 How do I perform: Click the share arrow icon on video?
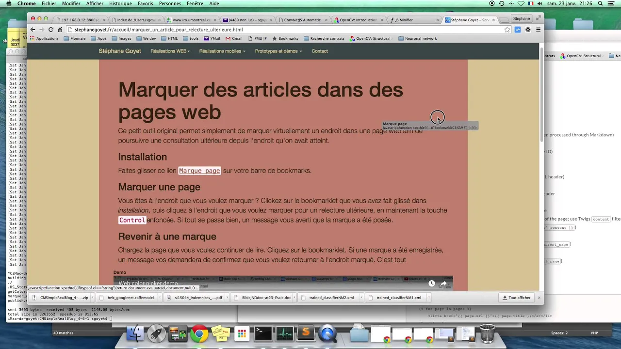[443, 284]
